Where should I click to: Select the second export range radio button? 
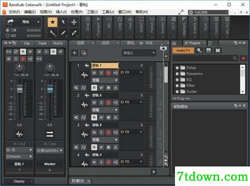(x=7, y=36)
